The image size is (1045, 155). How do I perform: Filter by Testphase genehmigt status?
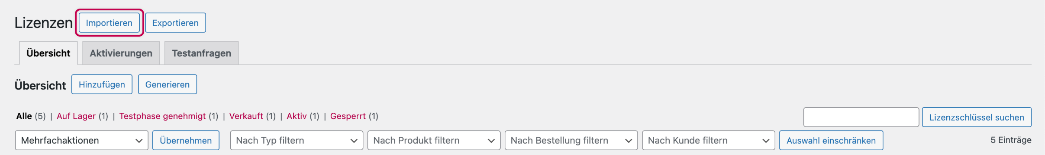pos(162,116)
